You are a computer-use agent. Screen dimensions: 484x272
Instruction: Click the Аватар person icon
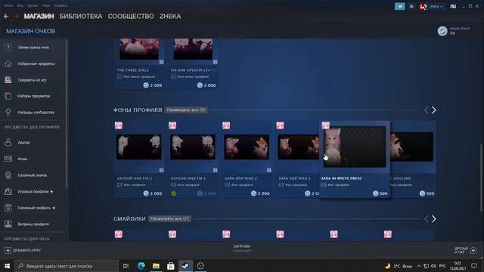click(x=8, y=143)
